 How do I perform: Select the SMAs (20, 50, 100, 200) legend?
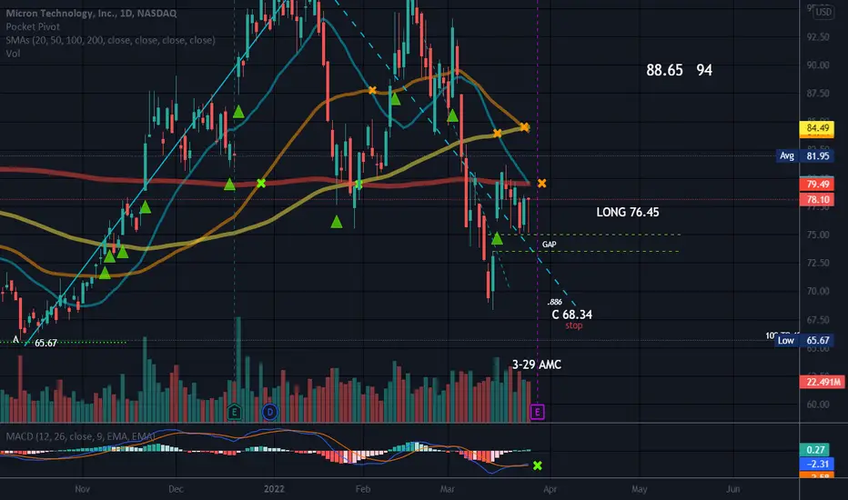pyautogui.click(x=110, y=40)
